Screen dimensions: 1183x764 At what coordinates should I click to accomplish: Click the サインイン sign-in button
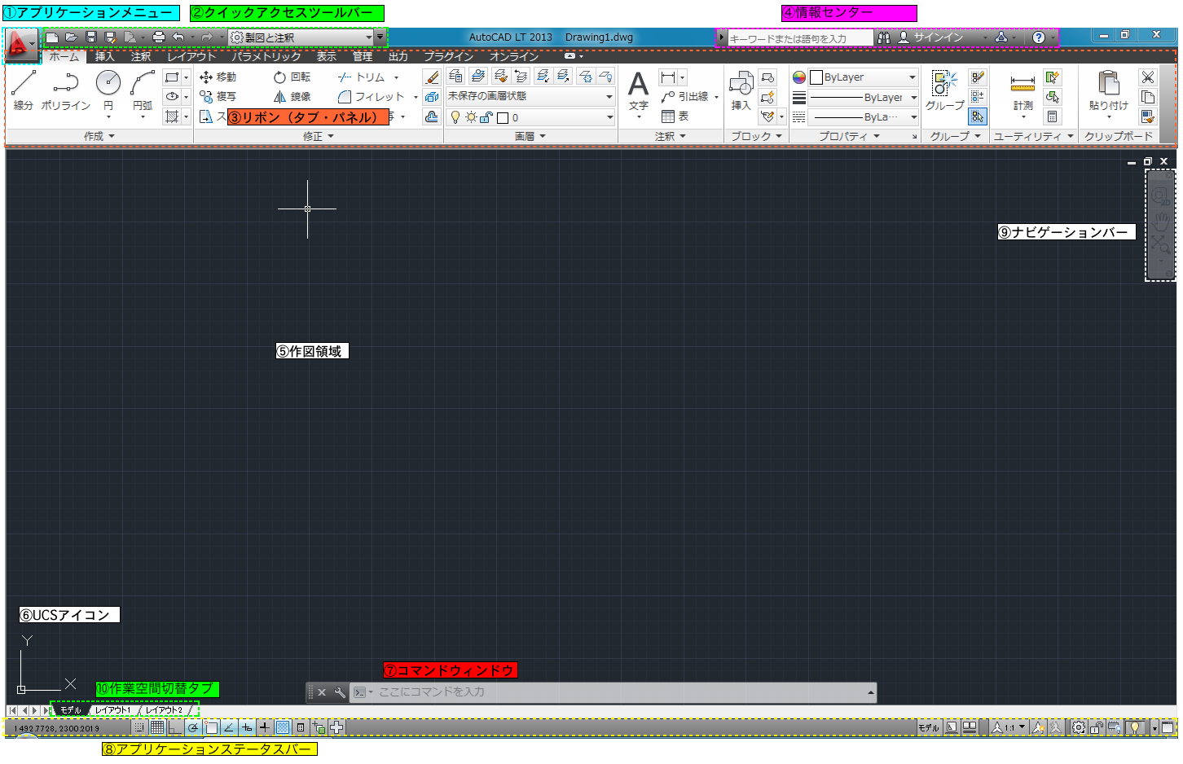pos(931,37)
